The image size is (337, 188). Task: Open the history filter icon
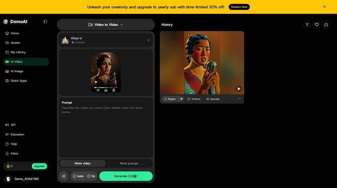(307, 25)
